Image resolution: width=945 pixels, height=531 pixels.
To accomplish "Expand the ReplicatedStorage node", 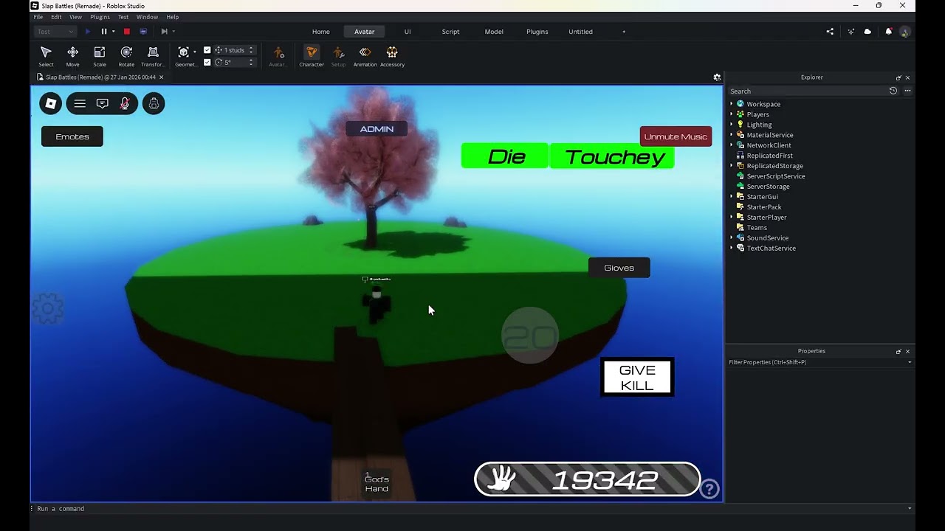I will [732, 166].
